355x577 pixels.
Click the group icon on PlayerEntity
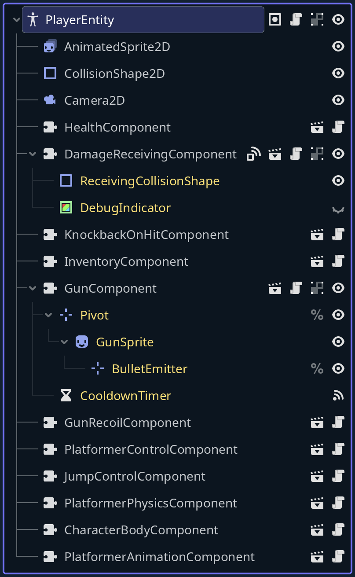[x=275, y=19]
